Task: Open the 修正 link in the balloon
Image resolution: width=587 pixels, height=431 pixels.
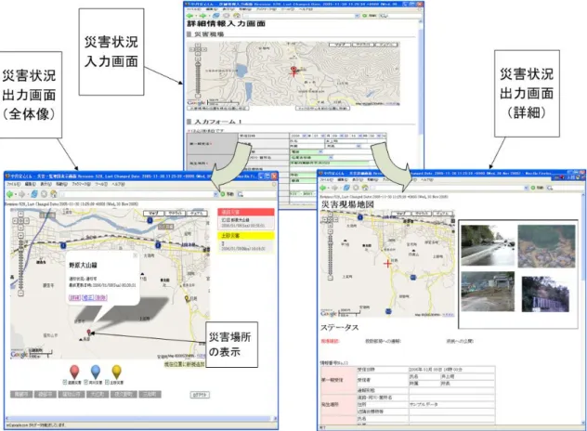Action: (x=87, y=297)
